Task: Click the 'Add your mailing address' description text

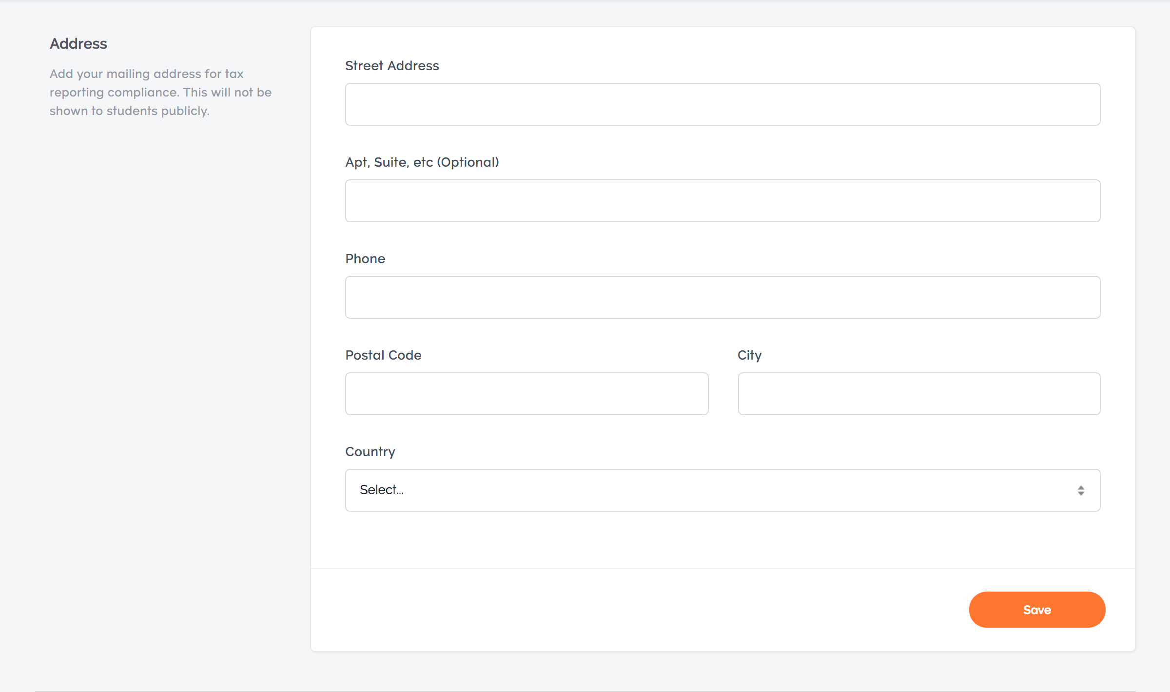Action: (160, 92)
